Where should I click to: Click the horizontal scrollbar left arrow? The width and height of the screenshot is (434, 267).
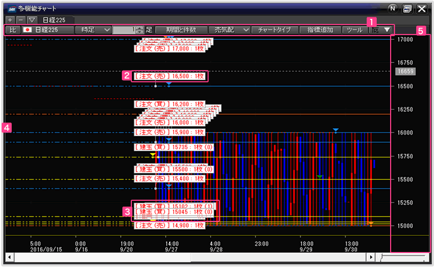pyautogui.click(x=9, y=258)
